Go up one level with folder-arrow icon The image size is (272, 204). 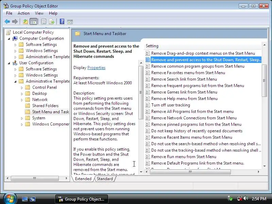click(x=26, y=22)
